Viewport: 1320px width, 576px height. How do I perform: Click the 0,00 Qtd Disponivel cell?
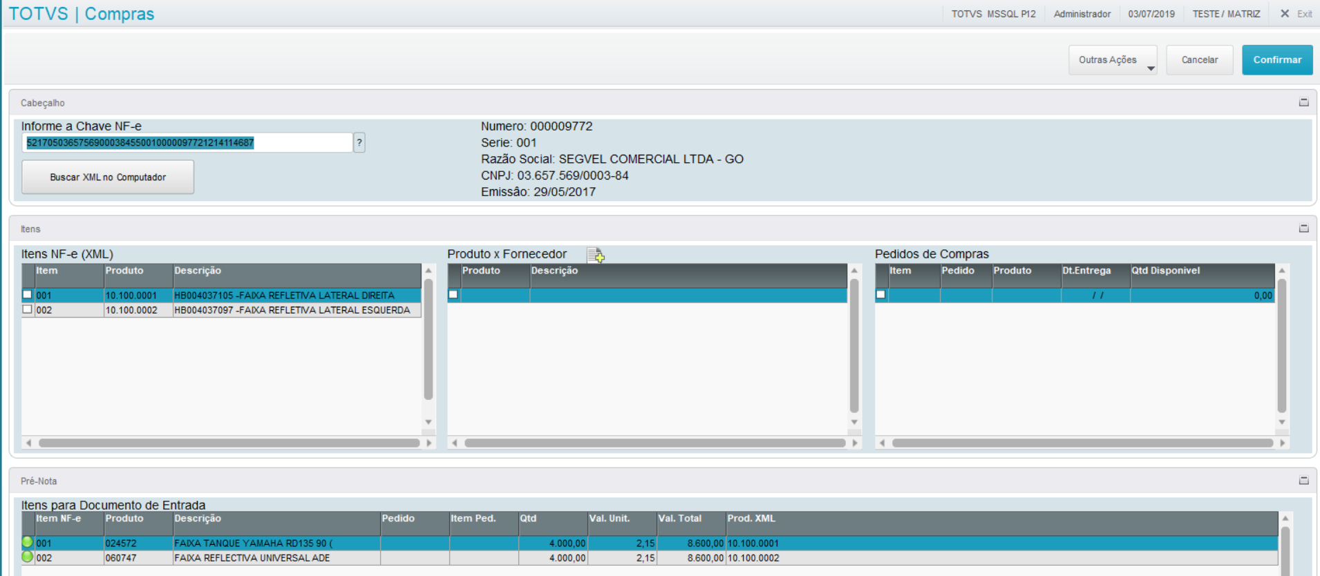click(1202, 295)
